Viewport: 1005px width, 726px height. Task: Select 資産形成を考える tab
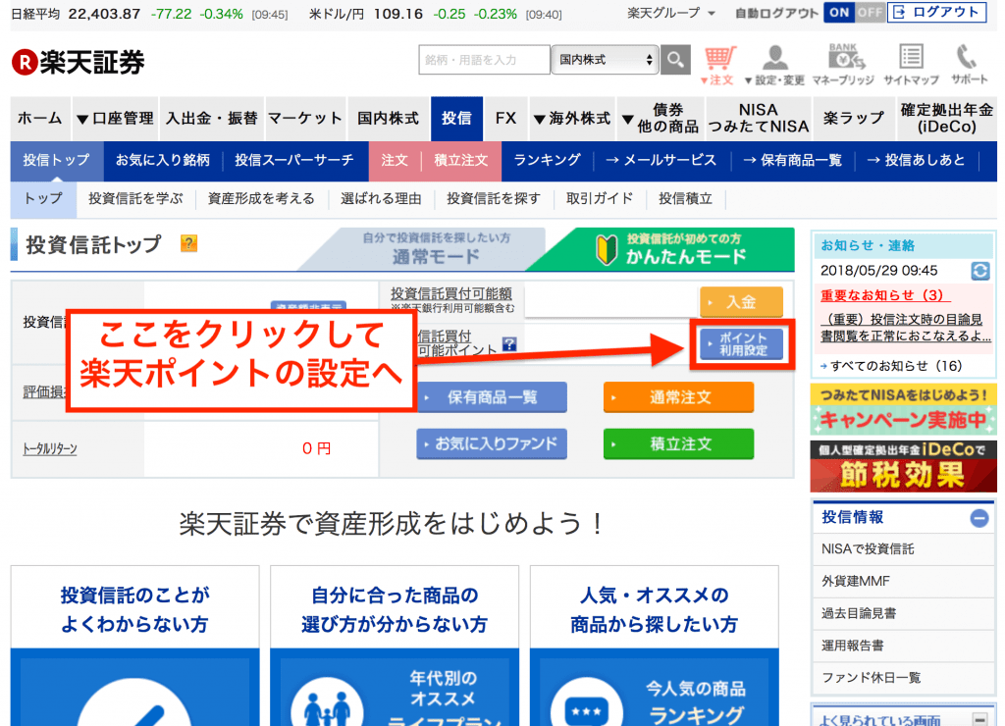click(261, 199)
